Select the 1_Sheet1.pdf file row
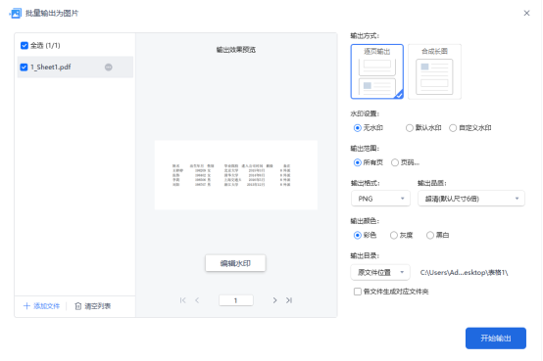The height and width of the screenshot is (361, 543). click(x=75, y=68)
